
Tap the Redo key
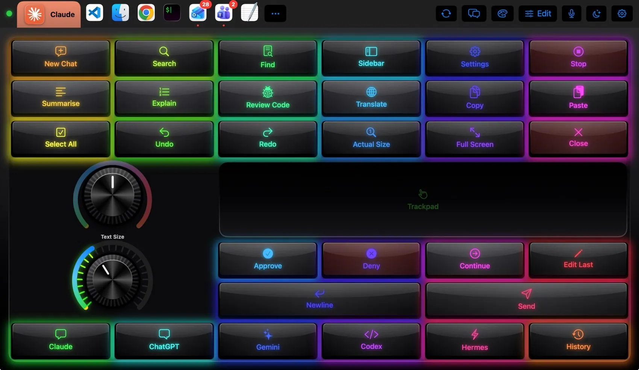click(268, 138)
